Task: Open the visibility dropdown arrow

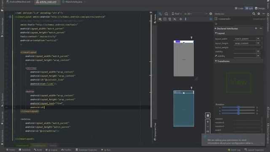Action: pyautogui.click(x=258, y=52)
